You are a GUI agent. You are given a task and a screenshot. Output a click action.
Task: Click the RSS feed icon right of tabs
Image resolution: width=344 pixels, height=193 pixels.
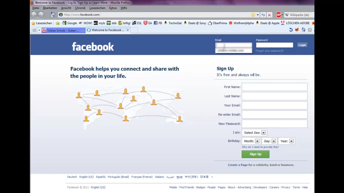pyautogui.click(x=310, y=30)
